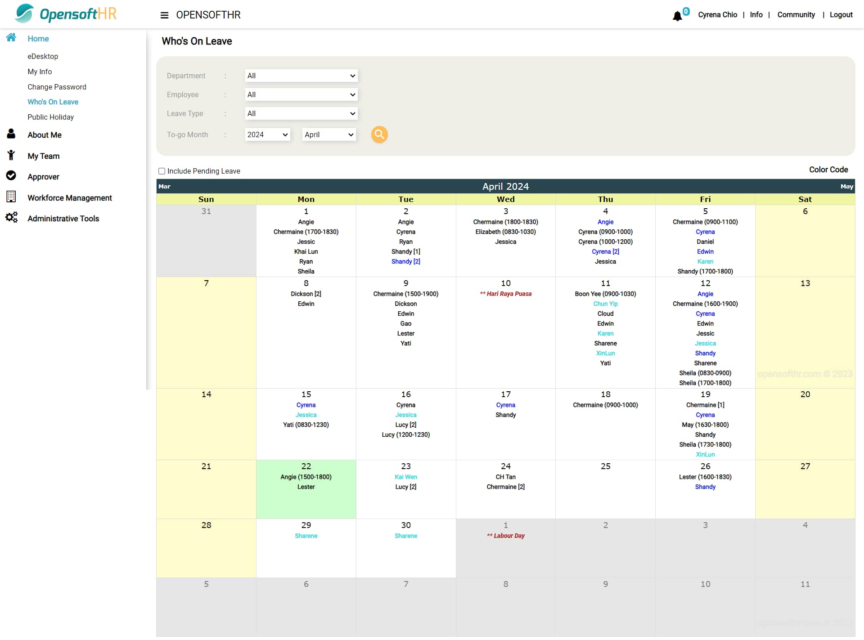Click the Approver checkmark icon
The width and height of the screenshot is (864, 640).
pyautogui.click(x=11, y=175)
